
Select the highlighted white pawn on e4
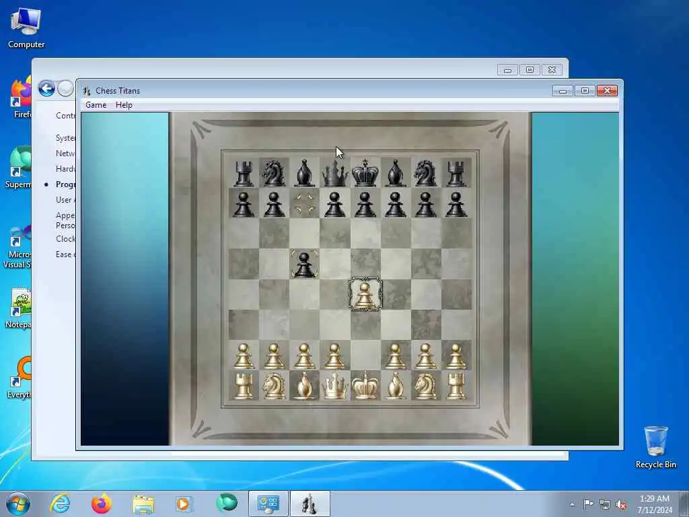tap(365, 295)
